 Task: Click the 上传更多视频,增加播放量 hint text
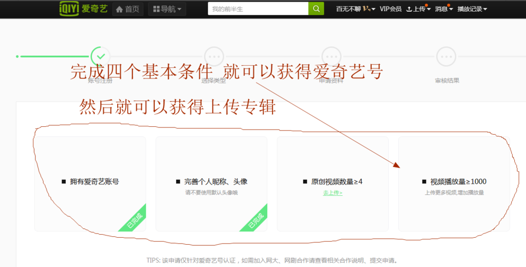pos(454,193)
